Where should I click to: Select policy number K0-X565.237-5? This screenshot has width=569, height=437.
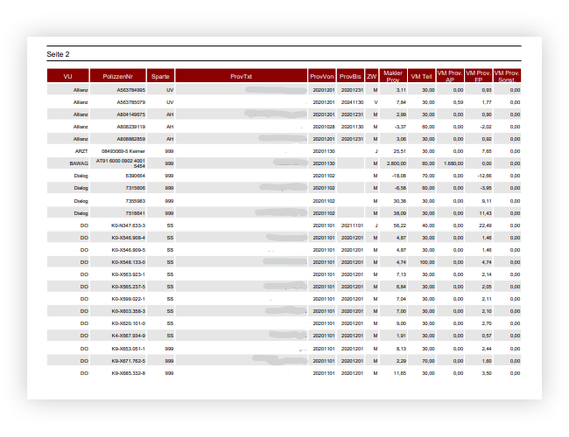point(128,287)
